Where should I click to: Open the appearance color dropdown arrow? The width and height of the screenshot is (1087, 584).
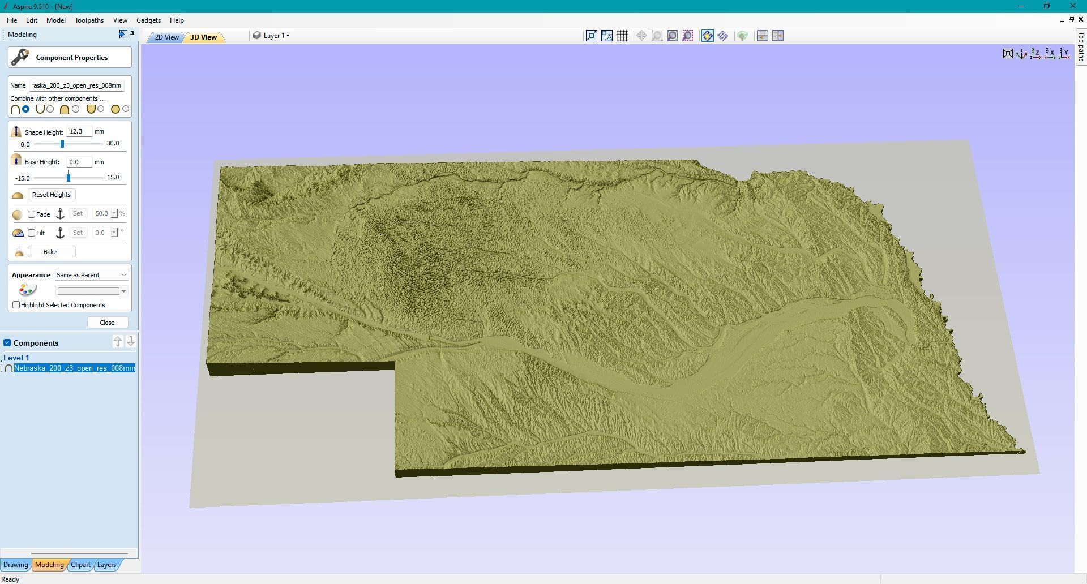[x=123, y=291]
